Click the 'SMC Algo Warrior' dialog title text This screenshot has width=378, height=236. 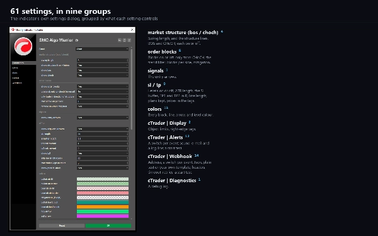coord(56,40)
